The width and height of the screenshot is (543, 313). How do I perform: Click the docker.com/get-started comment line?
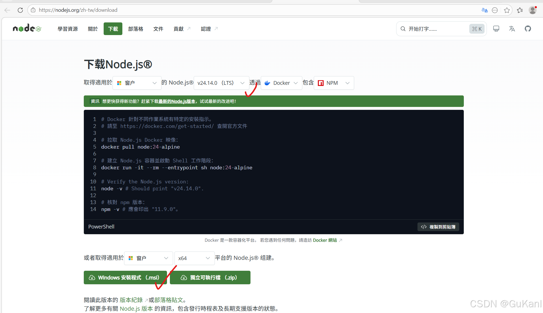coord(174,126)
